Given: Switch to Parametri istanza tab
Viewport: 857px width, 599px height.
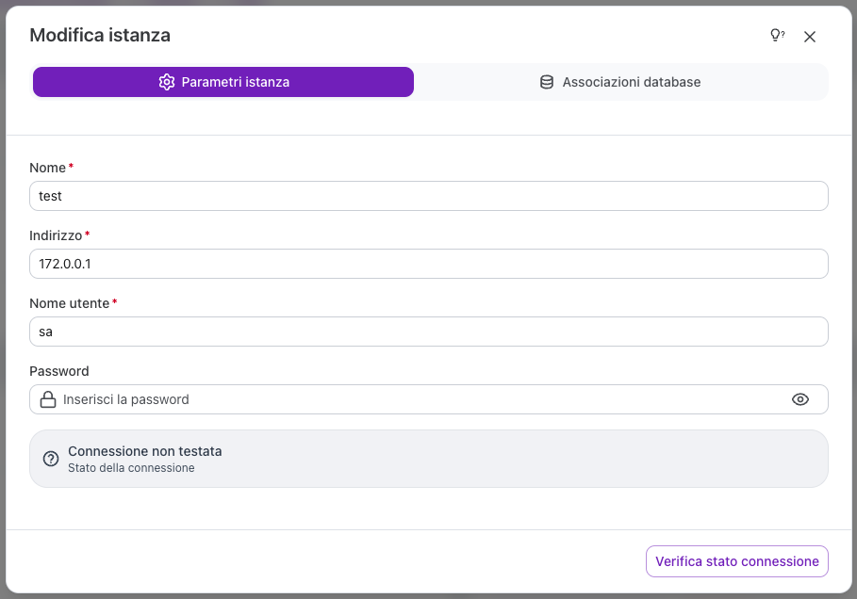Looking at the screenshot, I should coord(223,82).
